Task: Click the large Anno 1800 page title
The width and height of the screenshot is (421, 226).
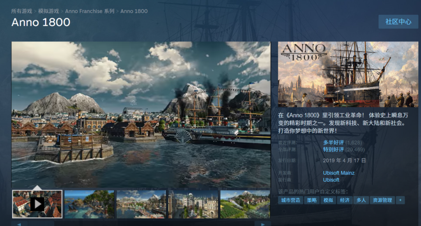Action: 41,22
